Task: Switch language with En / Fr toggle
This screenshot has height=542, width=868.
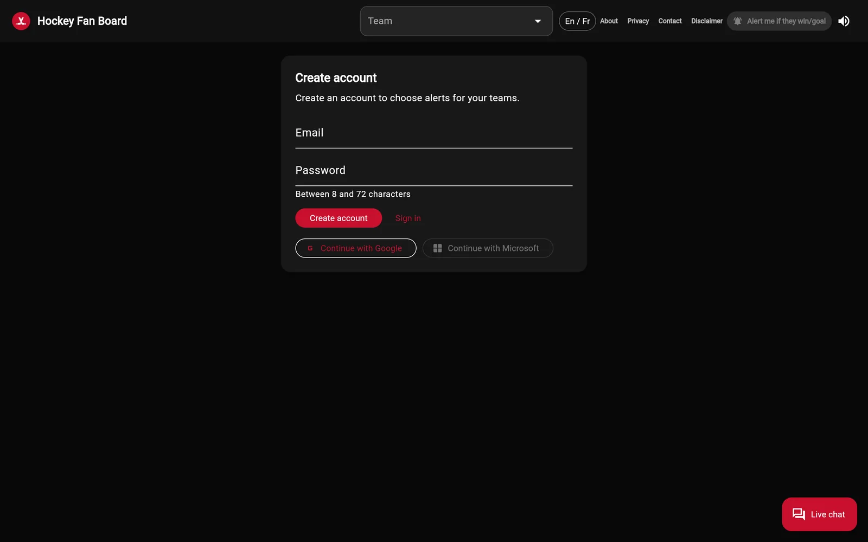Action: (577, 21)
